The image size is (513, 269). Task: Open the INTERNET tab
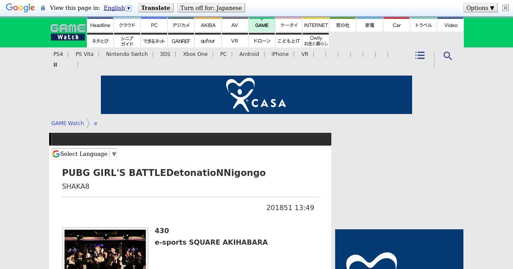315,25
